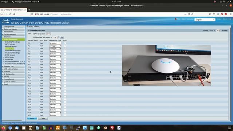Open the Interface Type equals to dropdown

pos(56,37)
